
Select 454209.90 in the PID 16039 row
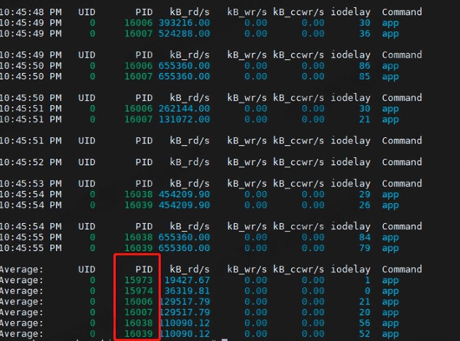pos(184,205)
